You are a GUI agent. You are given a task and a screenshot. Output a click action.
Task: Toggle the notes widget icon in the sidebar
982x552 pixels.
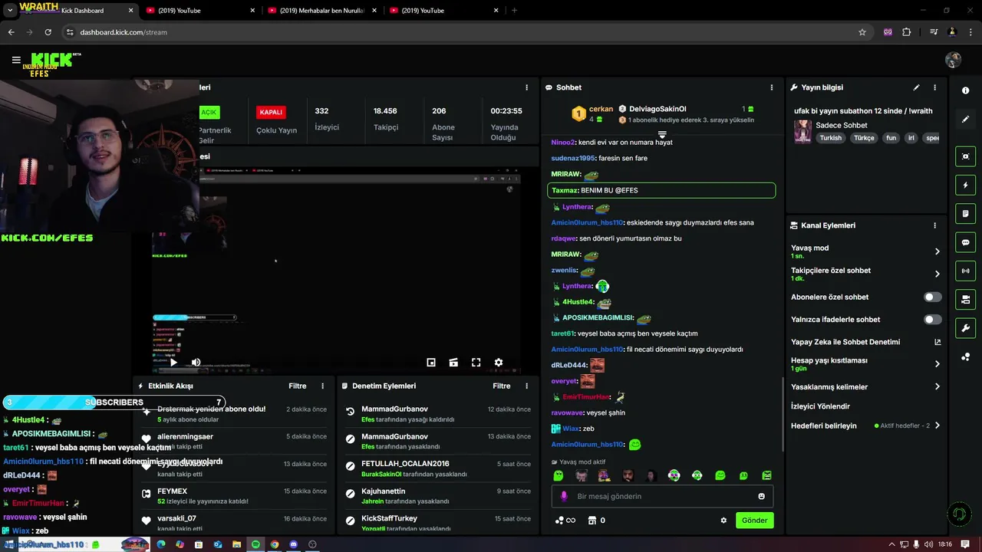point(965,213)
